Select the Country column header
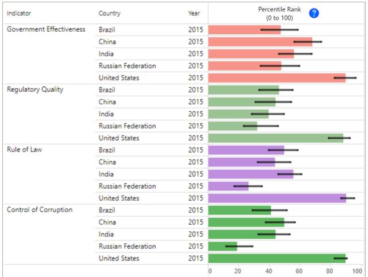Screen dimensions: 368x277 point(109,13)
